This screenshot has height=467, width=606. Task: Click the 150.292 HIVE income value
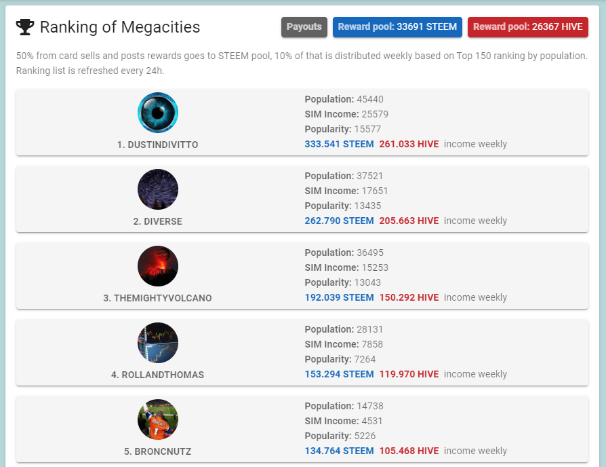[409, 297]
